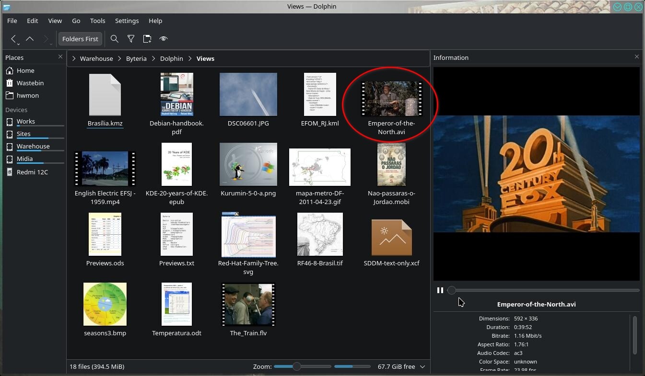
Task: Open Wastebin in Places panel
Action: [30, 83]
